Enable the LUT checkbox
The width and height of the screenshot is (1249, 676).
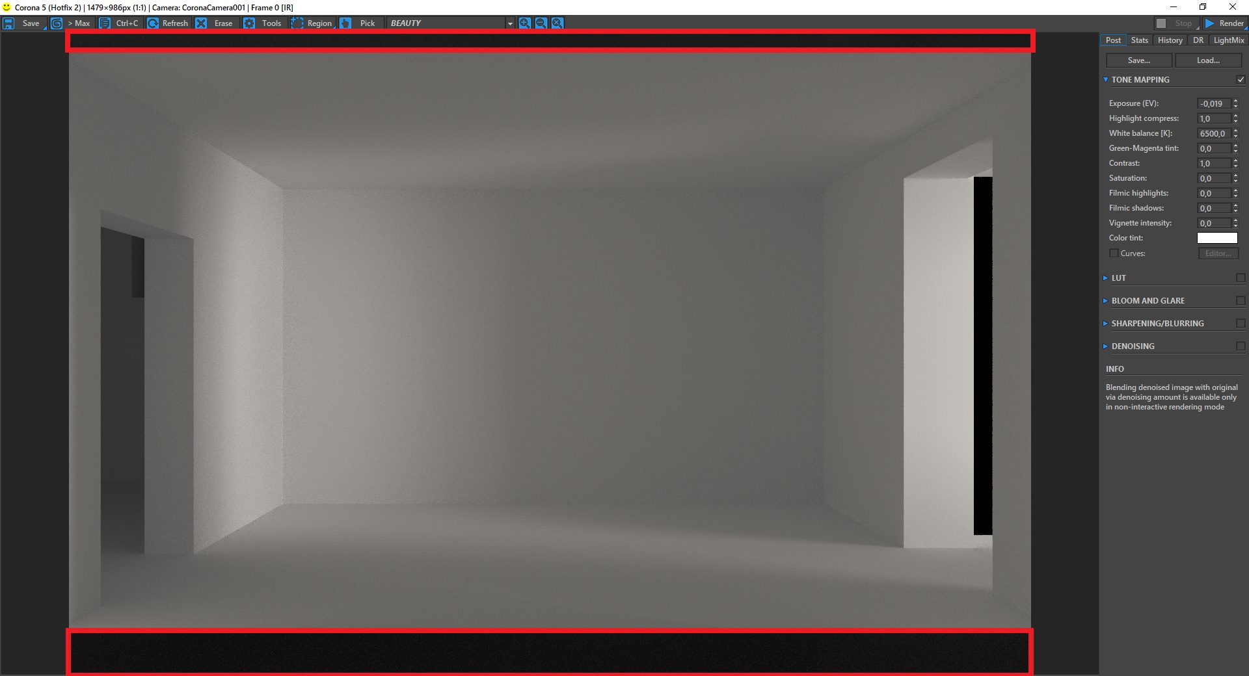[x=1241, y=278]
